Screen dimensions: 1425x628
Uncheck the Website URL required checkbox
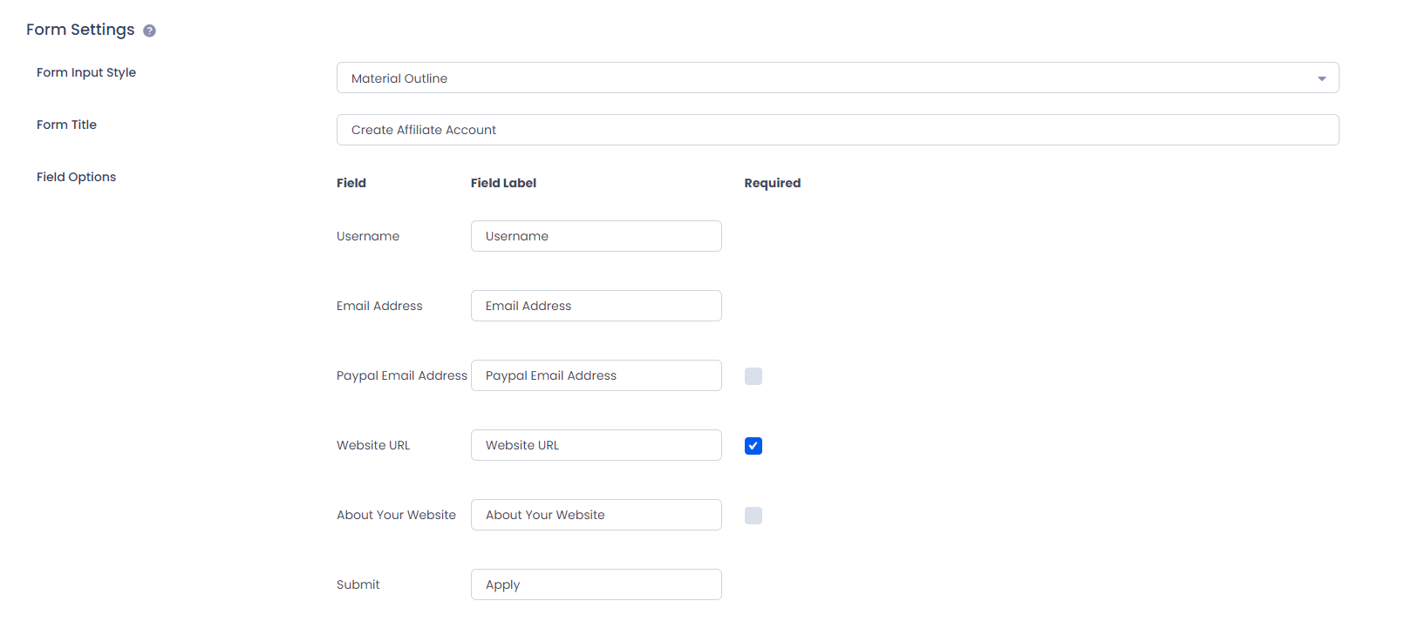tap(753, 446)
